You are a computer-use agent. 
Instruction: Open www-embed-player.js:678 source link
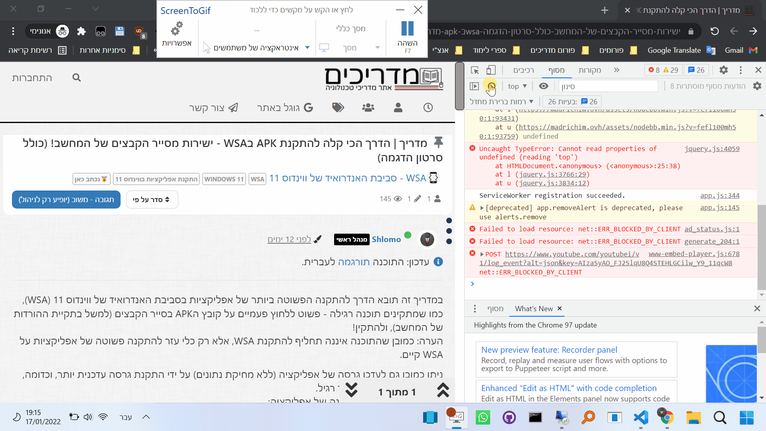tap(694, 254)
